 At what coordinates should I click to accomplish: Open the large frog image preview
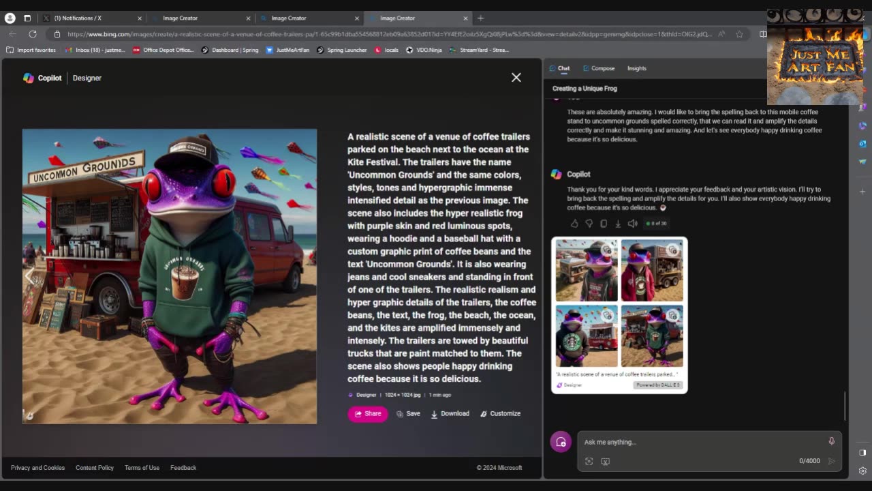[170, 276]
